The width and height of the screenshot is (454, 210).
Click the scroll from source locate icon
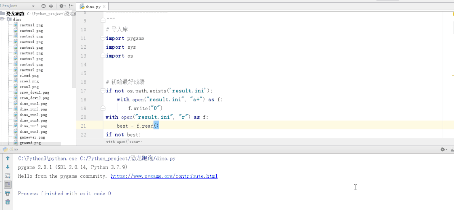[43, 6]
